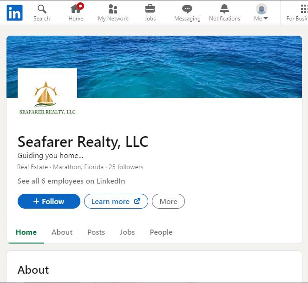Switch to the Posts tab
308x283 pixels.
pyautogui.click(x=96, y=232)
